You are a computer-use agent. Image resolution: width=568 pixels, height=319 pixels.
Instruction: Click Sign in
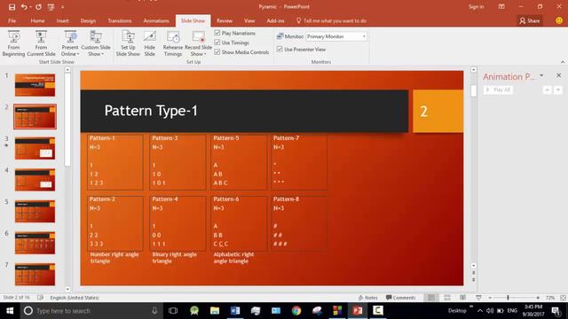click(x=476, y=6)
